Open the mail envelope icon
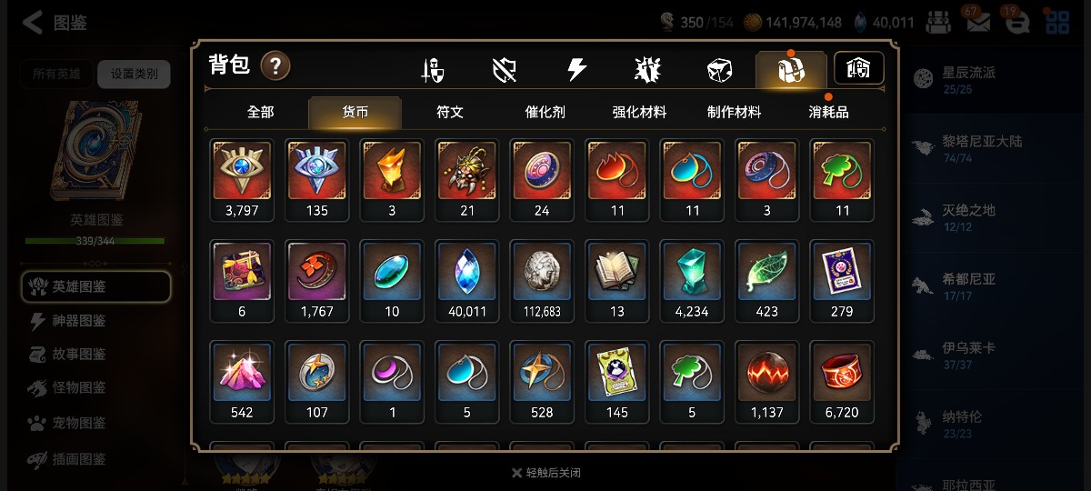 (x=978, y=23)
